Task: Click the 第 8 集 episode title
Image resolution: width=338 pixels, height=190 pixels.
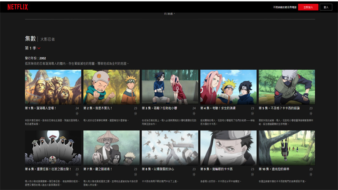Action: coord(158,169)
